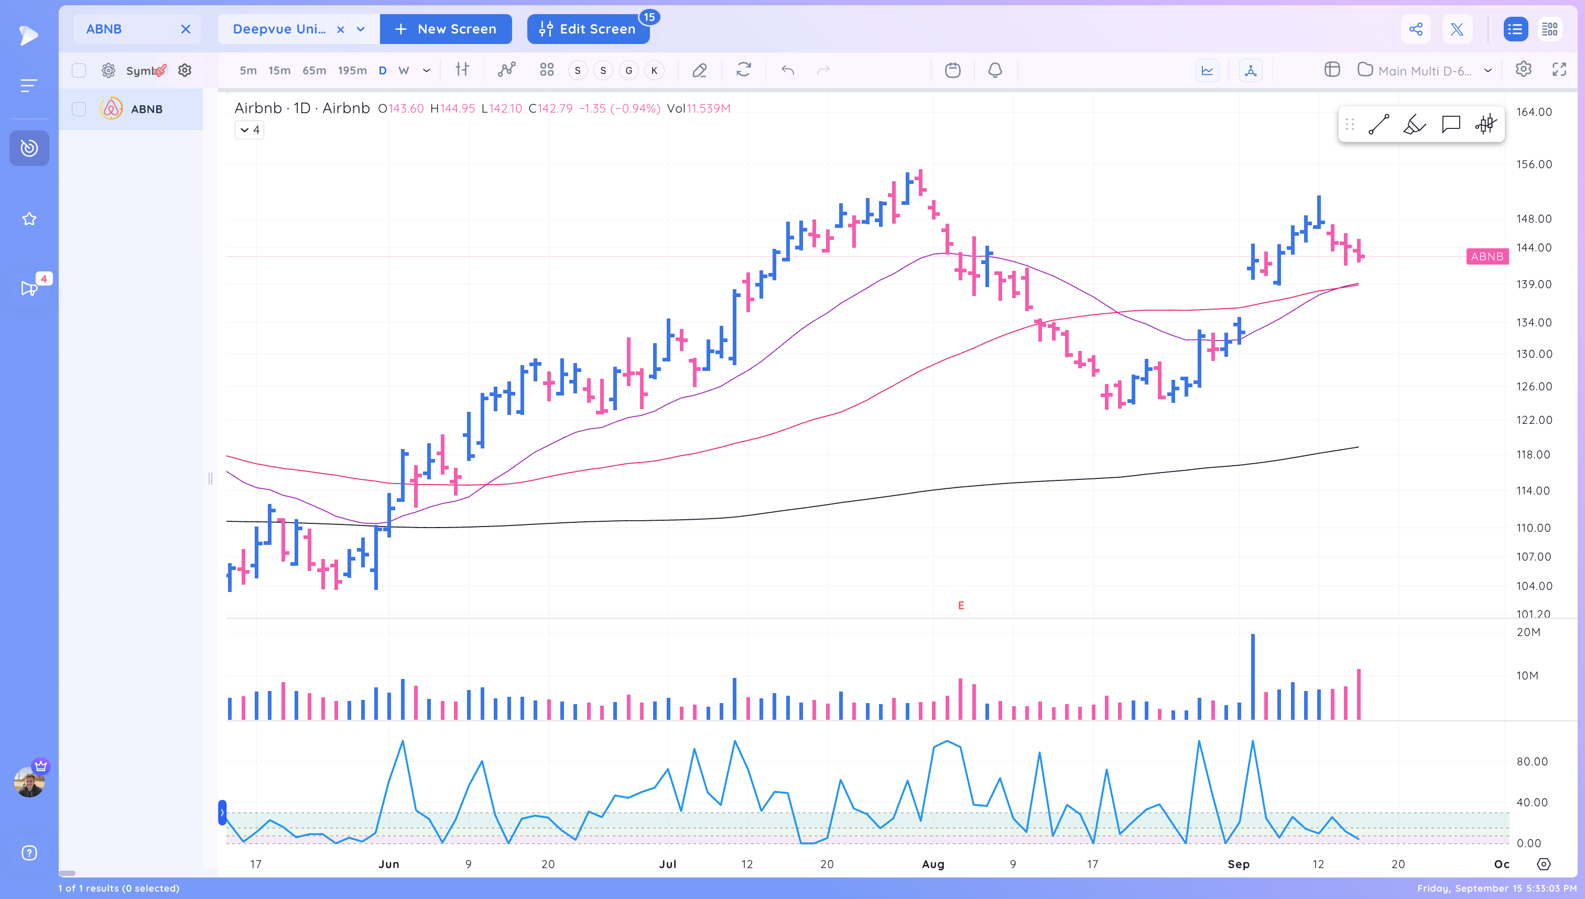The width and height of the screenshot is (1585, 899).
Task: Select the comment note drawing tool
Action: pos(1450,125)
